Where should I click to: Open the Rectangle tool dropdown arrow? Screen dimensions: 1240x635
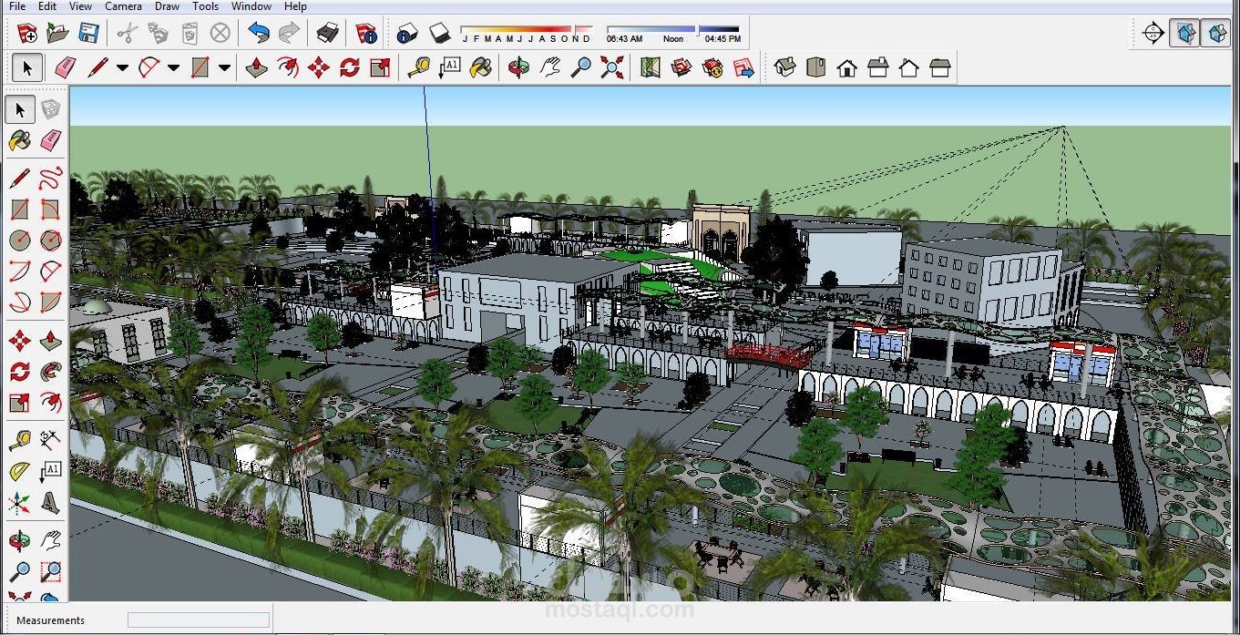223,67
